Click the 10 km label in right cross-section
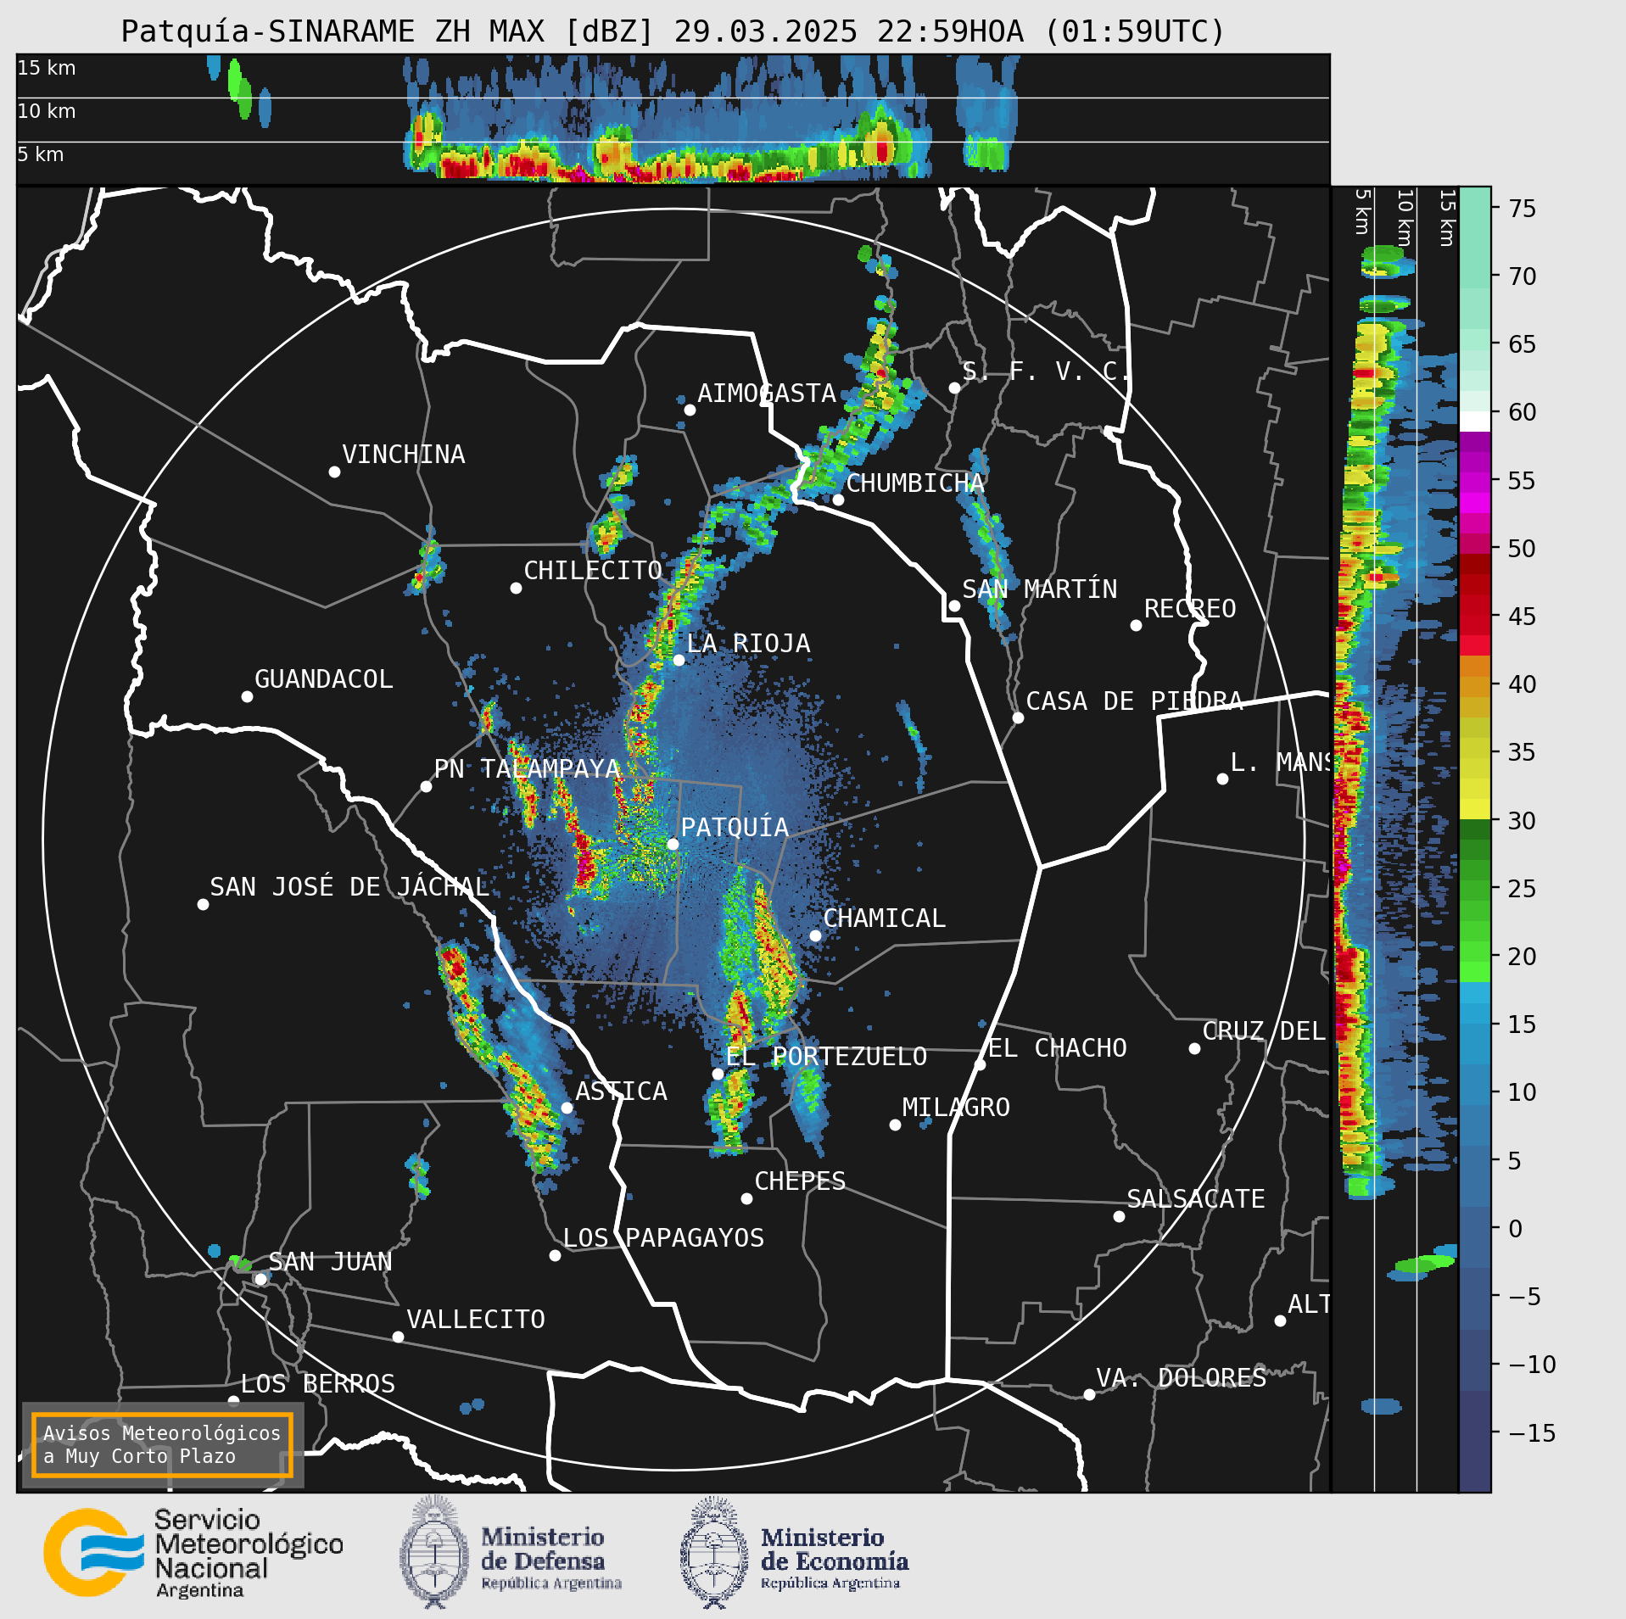 coord(1405,218)
